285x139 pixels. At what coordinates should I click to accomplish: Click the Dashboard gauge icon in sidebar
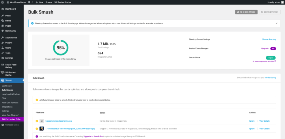coord(3,9)
